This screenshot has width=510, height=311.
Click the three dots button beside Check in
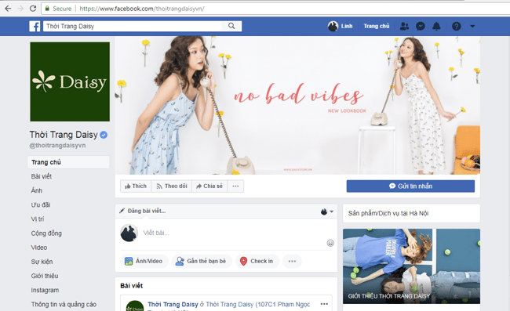coord(292,261)
